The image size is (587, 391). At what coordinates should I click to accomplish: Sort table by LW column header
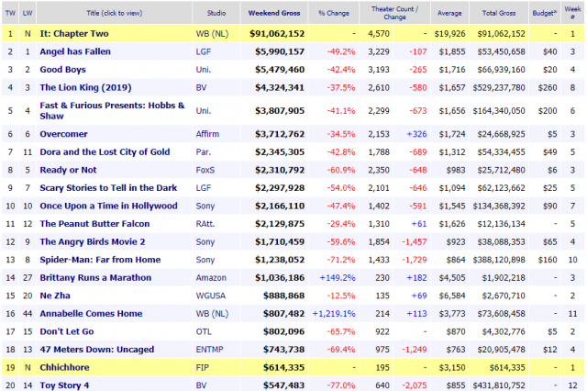click(x=28, y=13)
